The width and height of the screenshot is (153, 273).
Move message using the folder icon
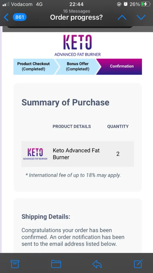[x=56, y=264]
